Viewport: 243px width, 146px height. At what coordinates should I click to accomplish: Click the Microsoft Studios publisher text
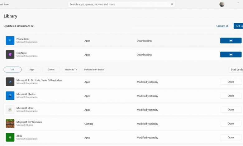click(25, 125)
